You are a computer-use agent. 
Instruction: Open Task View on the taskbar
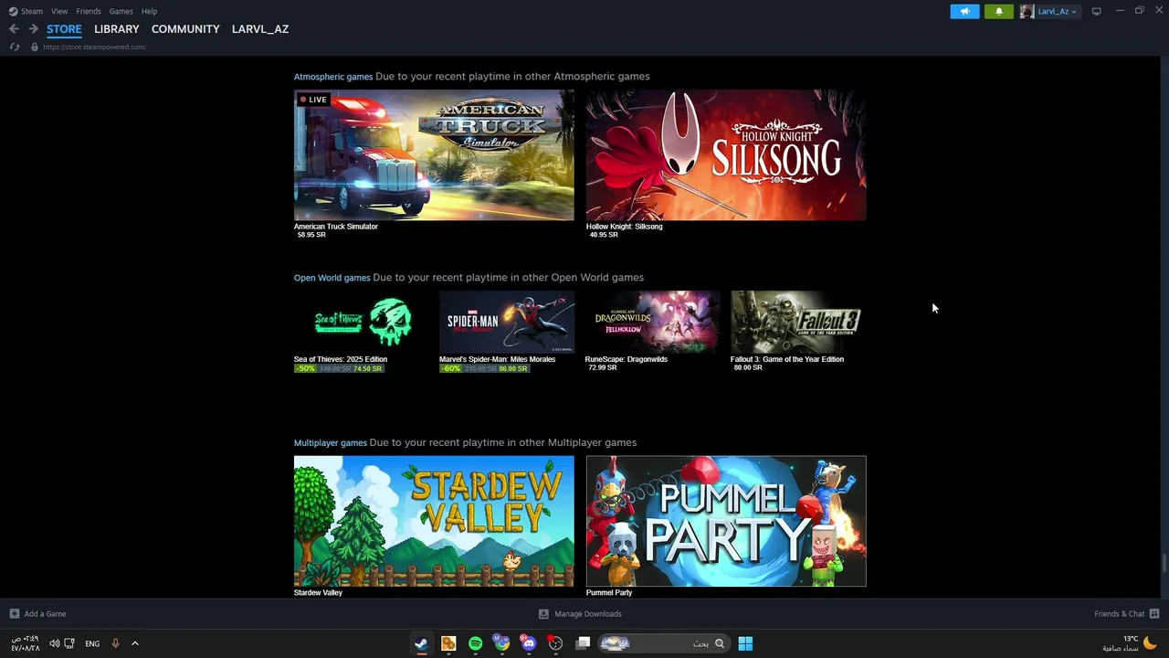(583, 643)
